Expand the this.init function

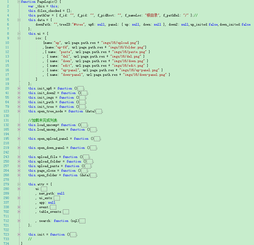pos(19,234)
